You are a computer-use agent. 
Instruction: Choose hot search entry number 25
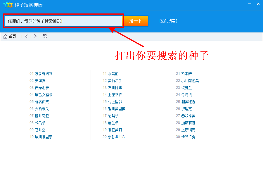click(x=188, y=102)
